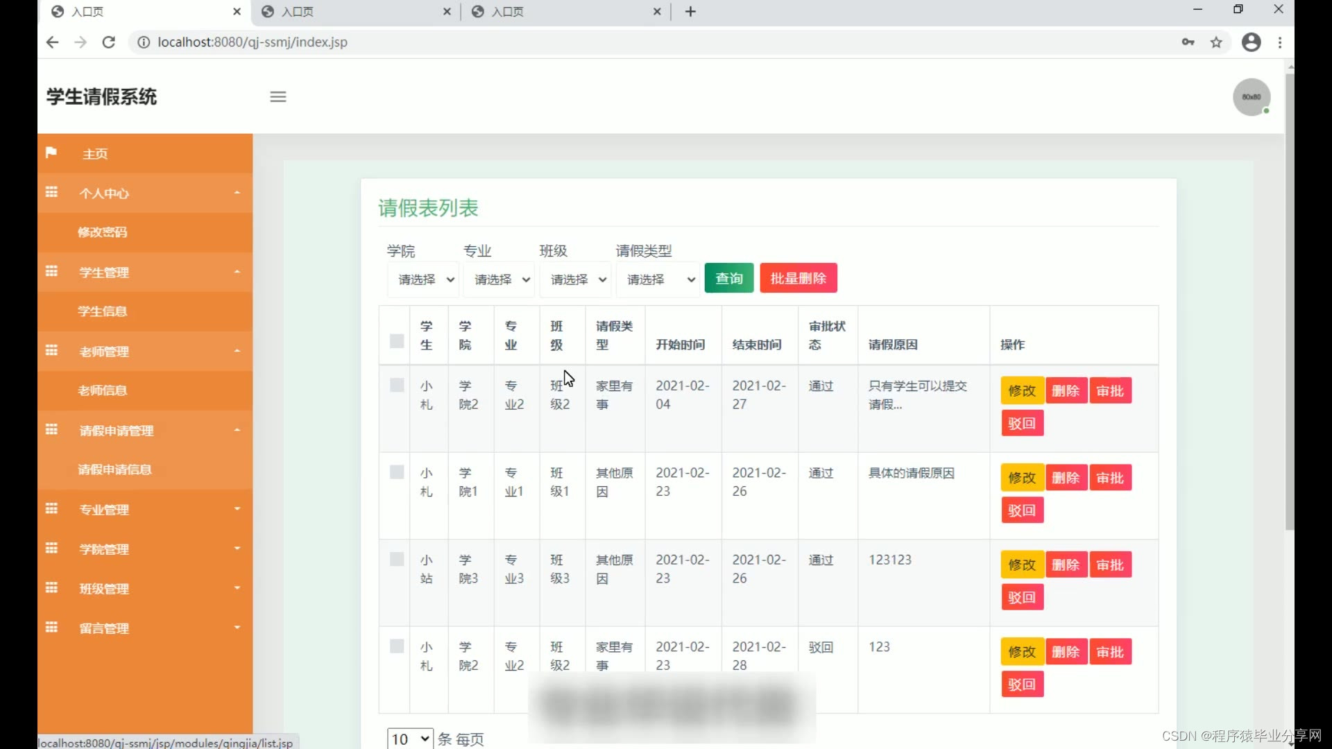Open the browser profile account icon

(x=1251, y=42)
